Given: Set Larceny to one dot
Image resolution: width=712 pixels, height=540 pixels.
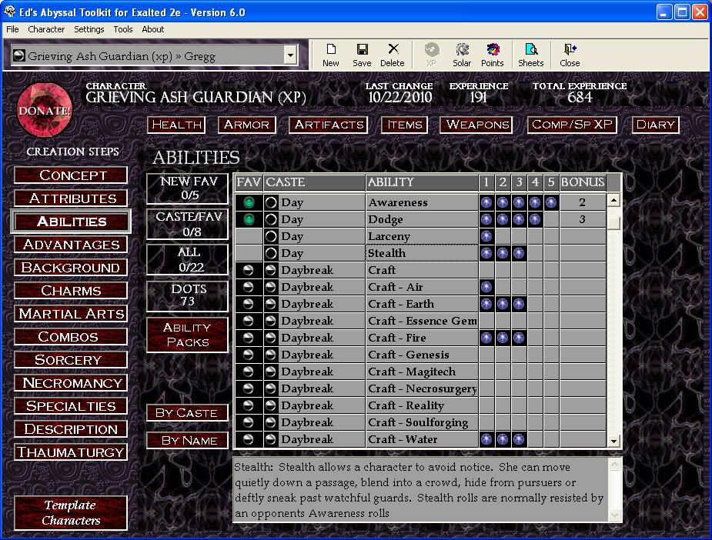Looking at the screenshot, I should [486, 236].
